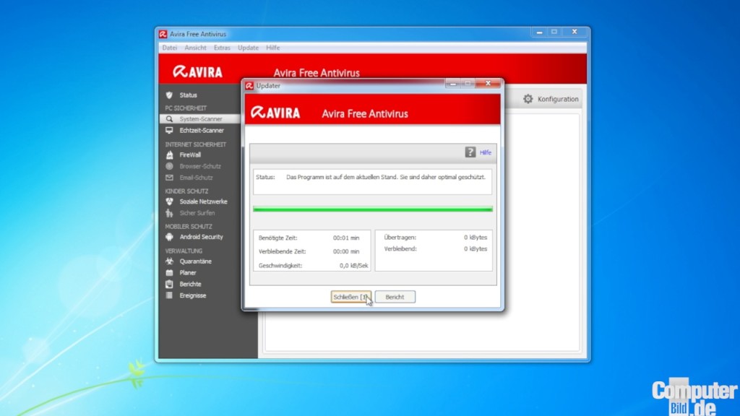
Task: Select Android Security entry
Action: point(200,237)
